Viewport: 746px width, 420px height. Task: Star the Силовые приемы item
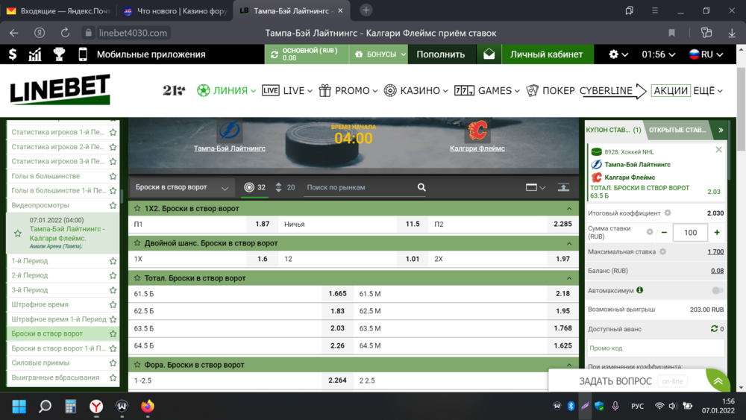pyautogui.click(x=113, y=363)
